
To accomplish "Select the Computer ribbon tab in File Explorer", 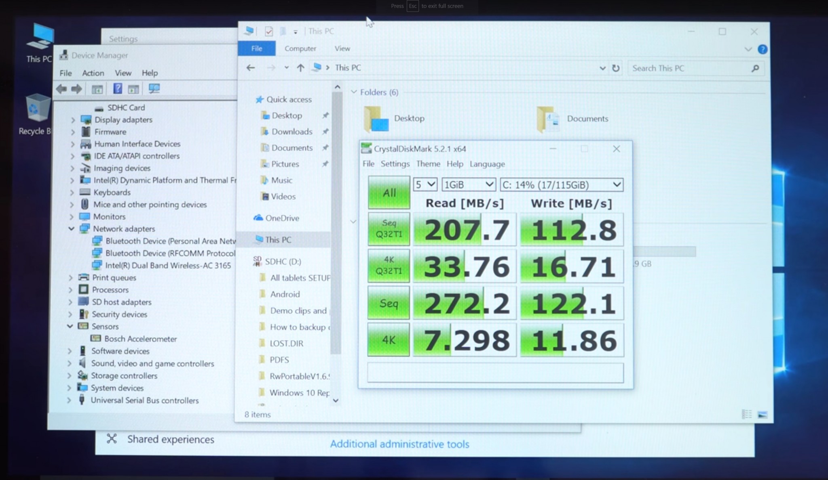I will (x=300, y=48).
